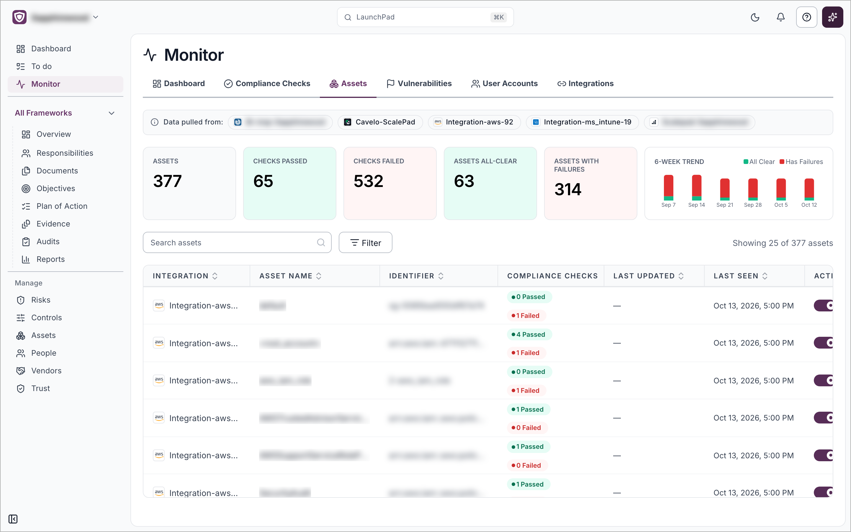Focus the LaunchPad search field

point(425,17)
